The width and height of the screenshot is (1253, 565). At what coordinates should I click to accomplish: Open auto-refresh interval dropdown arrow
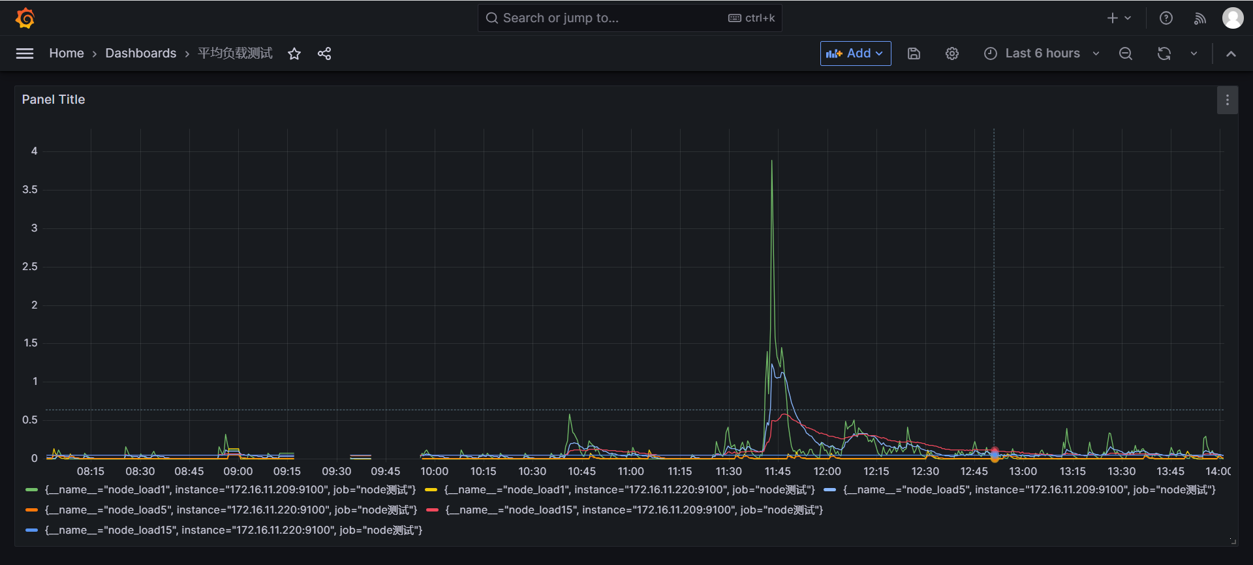coord(1194,53)
